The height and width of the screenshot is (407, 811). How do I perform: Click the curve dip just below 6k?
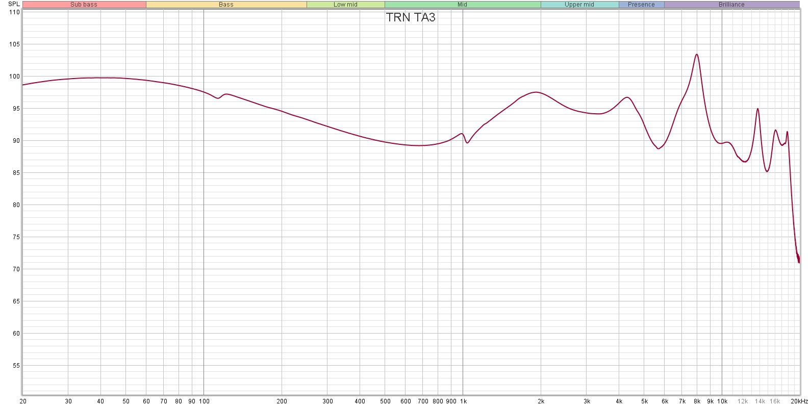click(658, 148)
